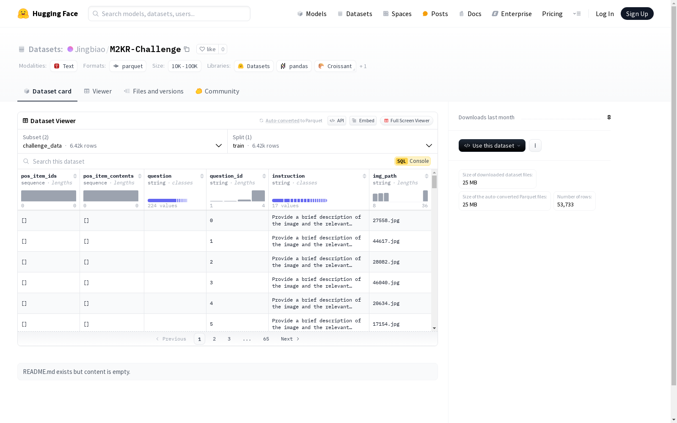The width and height of the screenshot is (677, 423).
Task: Click the Sign Up button
Action: (637, 14)
